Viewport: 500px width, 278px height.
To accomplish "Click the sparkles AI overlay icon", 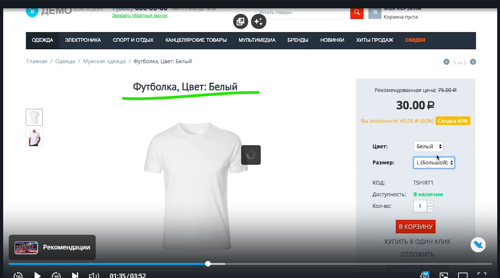I will pos(259,21).
